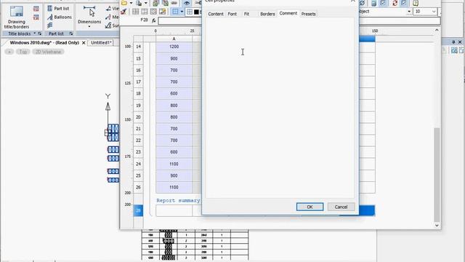Click the 2D Wireframe visual style label
Viewport: 465px width, 262px height.
[x=48, y=52]
